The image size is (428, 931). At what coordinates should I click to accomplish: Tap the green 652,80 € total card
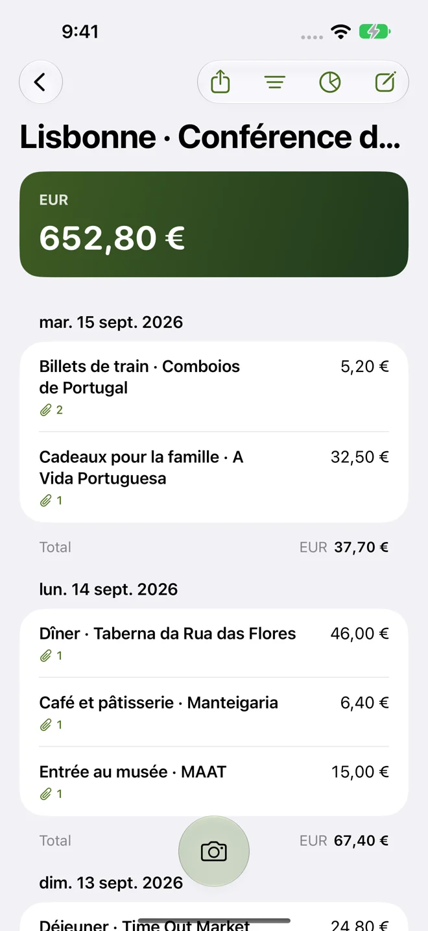point(214,225)
